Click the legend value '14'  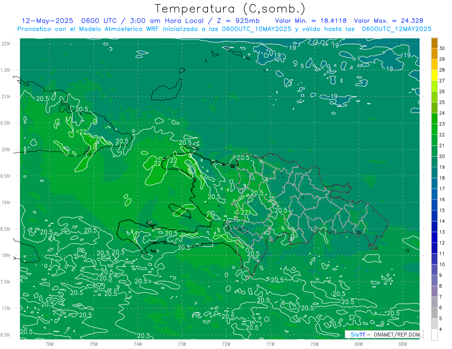pyautogui.click(x=442, y=221)
